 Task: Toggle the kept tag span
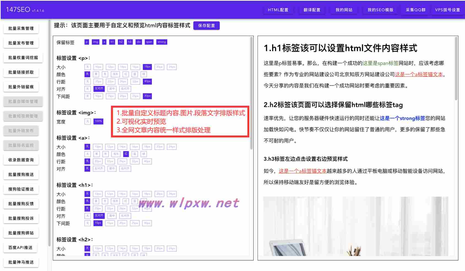(x=149, y=42)
